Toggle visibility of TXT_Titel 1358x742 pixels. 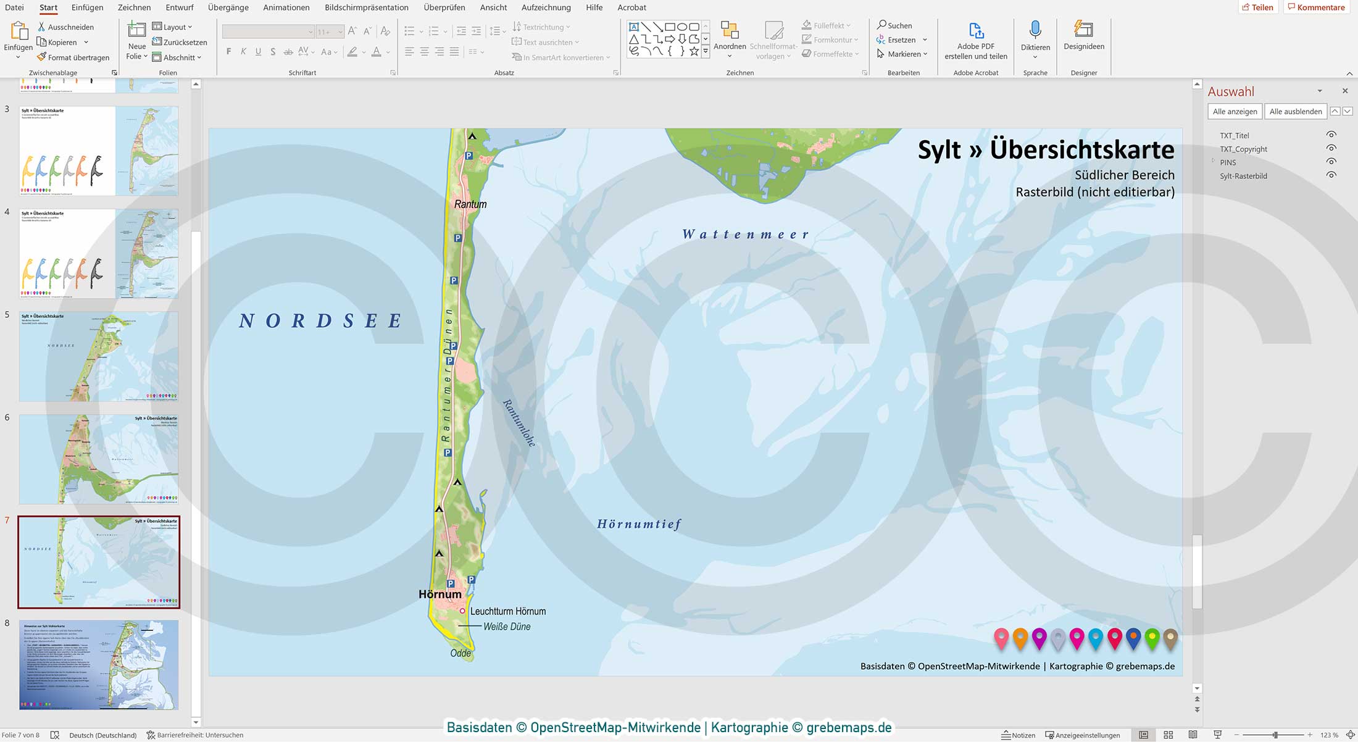click(1331, 135)
